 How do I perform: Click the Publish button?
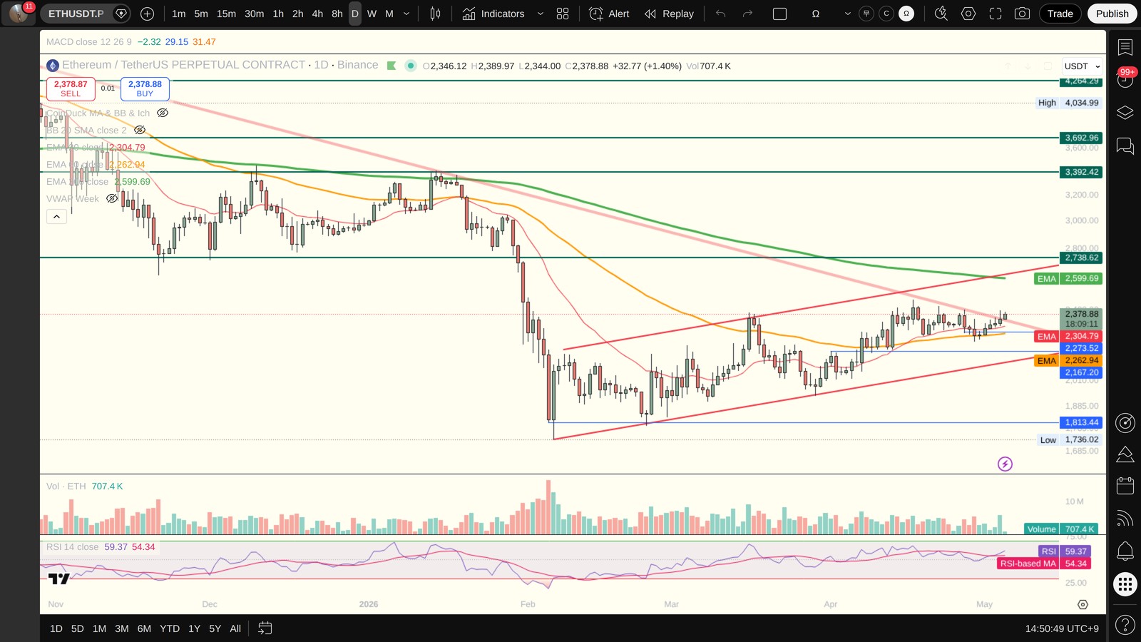[1112, 14]
